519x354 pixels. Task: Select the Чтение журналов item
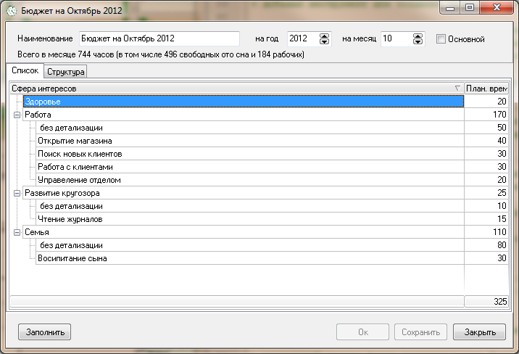70,219
